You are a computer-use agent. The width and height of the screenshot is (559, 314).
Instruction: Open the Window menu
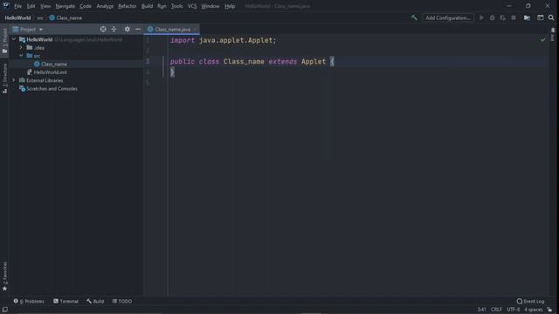pos(210,6)
